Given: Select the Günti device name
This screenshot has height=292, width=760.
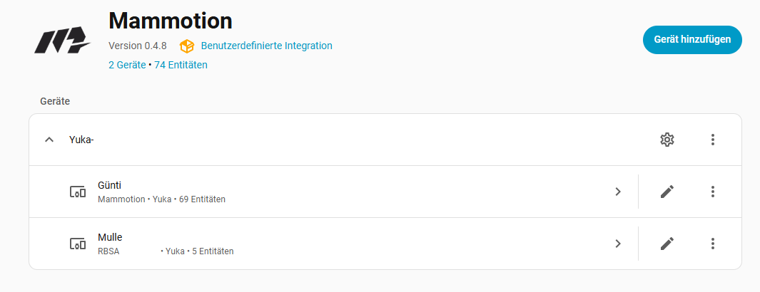Looking at the screenshot, I should pyautogui.click(x=109, y=185).
